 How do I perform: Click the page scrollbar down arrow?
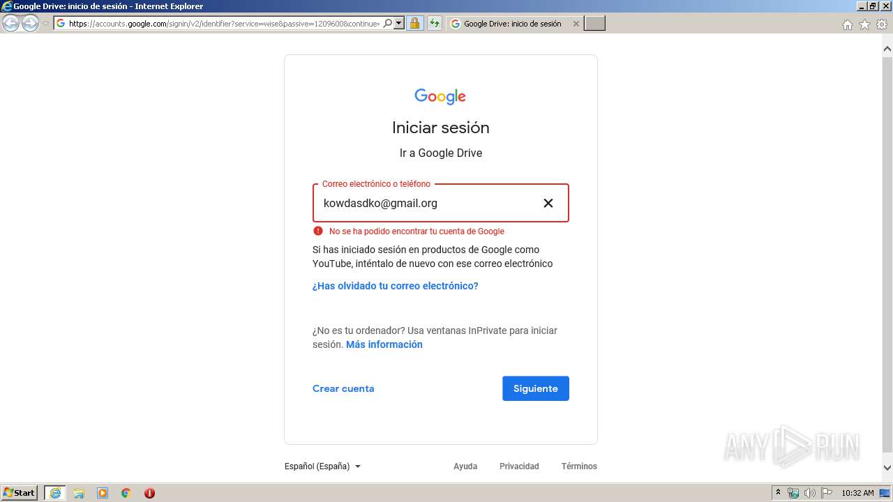887,468
